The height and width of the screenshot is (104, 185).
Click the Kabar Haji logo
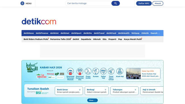(32, 67)
